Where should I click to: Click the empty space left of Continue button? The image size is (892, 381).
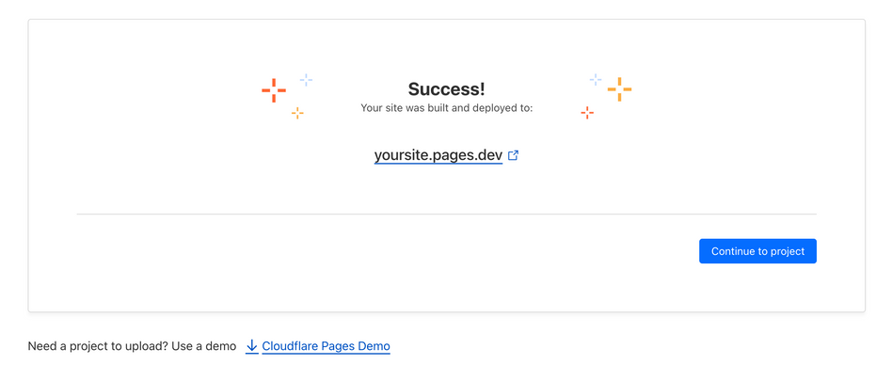376,251
